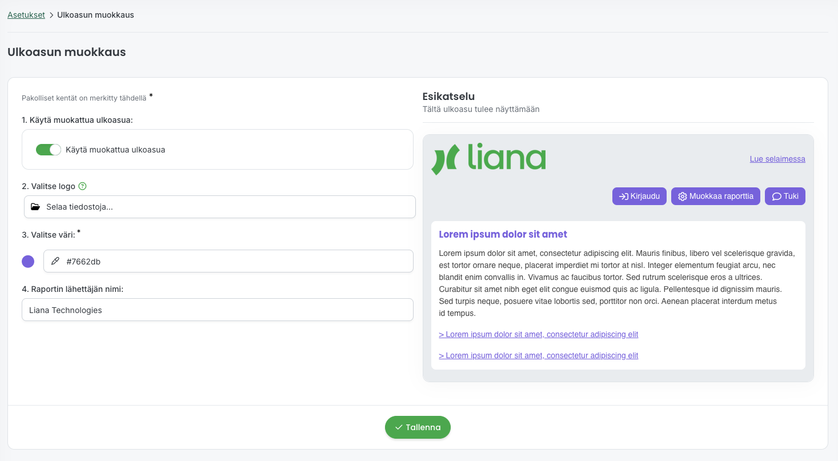Click the Liana logo in the preview
Image resolution: width=838 pixels, height=461 pixels.
point(488,158)
